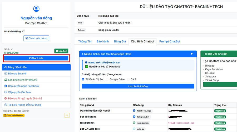Screen dimensions: 237x132
Task: Click image icon beside Sản phẩm ảnh
Action: pos(6,80)
